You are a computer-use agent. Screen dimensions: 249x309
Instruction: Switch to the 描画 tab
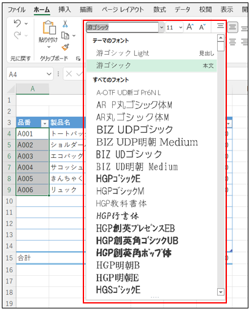[86, 9]
